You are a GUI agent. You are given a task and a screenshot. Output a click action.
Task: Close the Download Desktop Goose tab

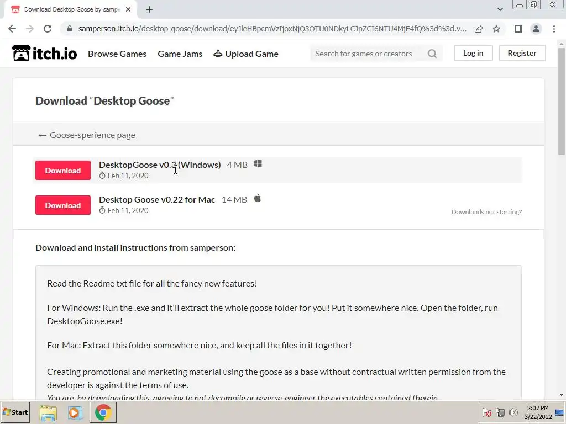click(x=128, y=10)
